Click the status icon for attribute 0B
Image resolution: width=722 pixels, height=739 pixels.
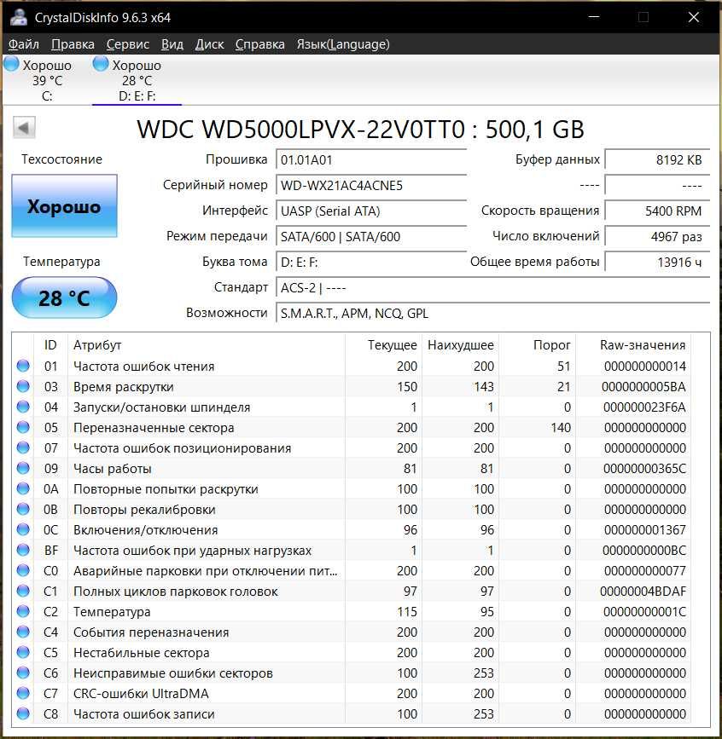(23, 509)
